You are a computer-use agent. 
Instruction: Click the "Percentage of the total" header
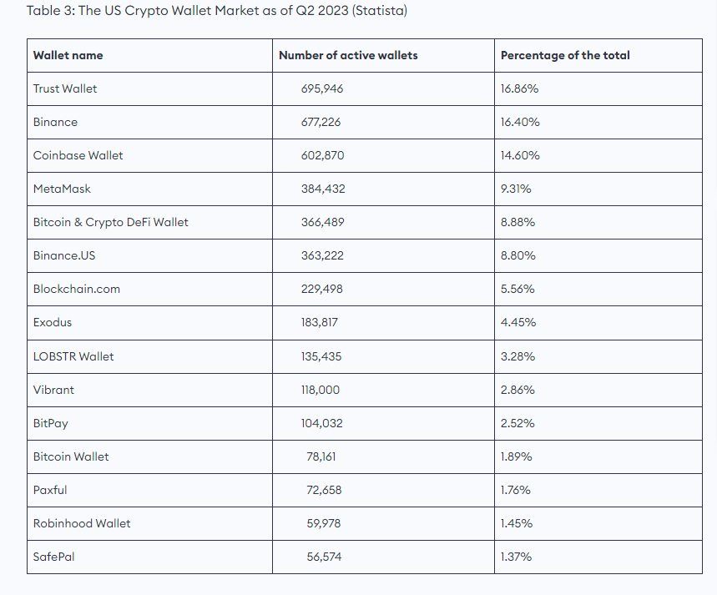tap(565, 55)
